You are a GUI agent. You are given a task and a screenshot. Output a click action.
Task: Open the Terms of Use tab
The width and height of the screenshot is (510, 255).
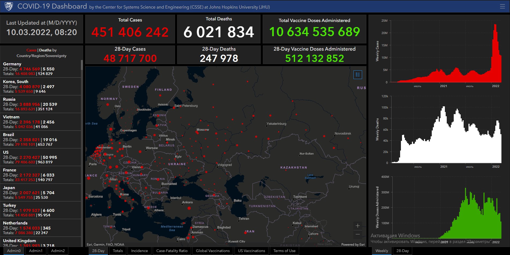284,251
